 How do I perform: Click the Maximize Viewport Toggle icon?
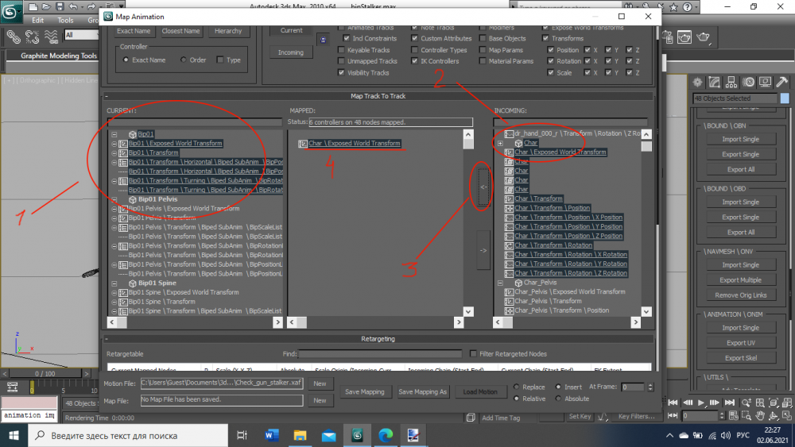(x=787, y=415)
